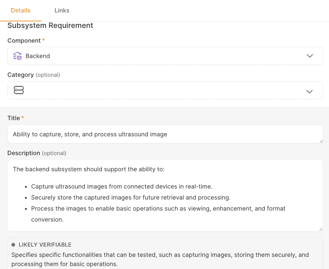Click the Subsystem Requirement heading
The height and width of the screenshot is (269, 329).
coord(50,26)
